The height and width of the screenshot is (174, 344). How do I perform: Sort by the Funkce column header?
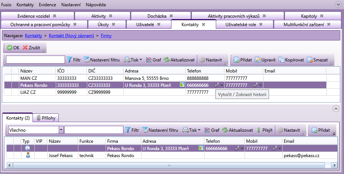tap(92, 141)
